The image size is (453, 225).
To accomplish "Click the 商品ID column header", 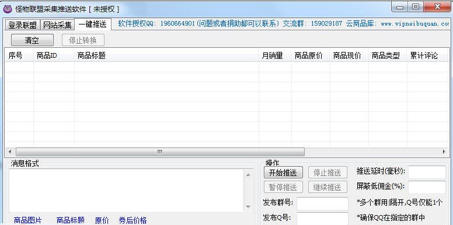I will tap(54, 56).
